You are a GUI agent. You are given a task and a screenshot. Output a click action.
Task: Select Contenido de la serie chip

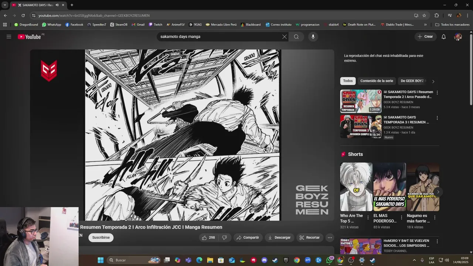click(x=377, y=81)
